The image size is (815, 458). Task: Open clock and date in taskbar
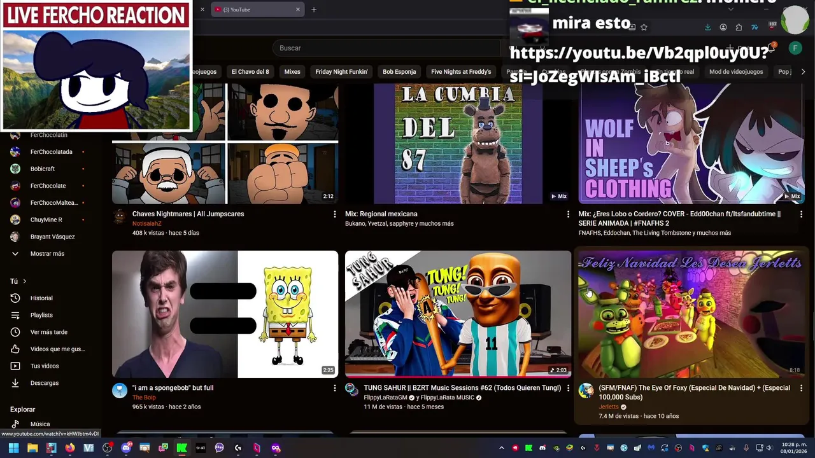pos(792,448)
